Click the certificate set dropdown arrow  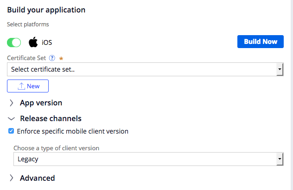click(280, 69)
